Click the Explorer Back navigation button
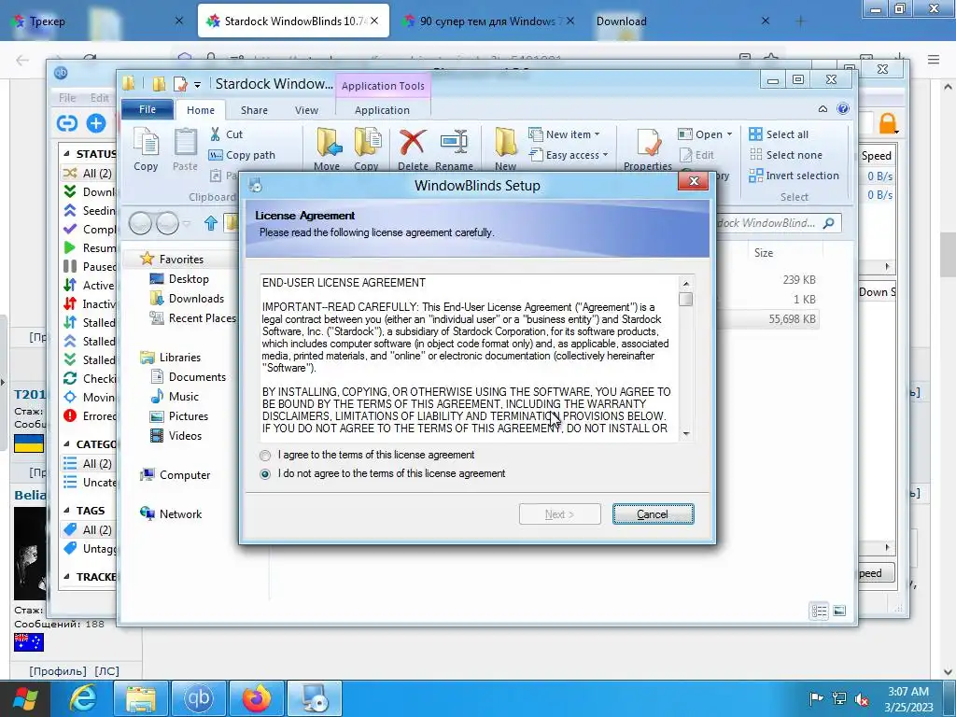This screenshot has height=717, width=956. (140, 223)
